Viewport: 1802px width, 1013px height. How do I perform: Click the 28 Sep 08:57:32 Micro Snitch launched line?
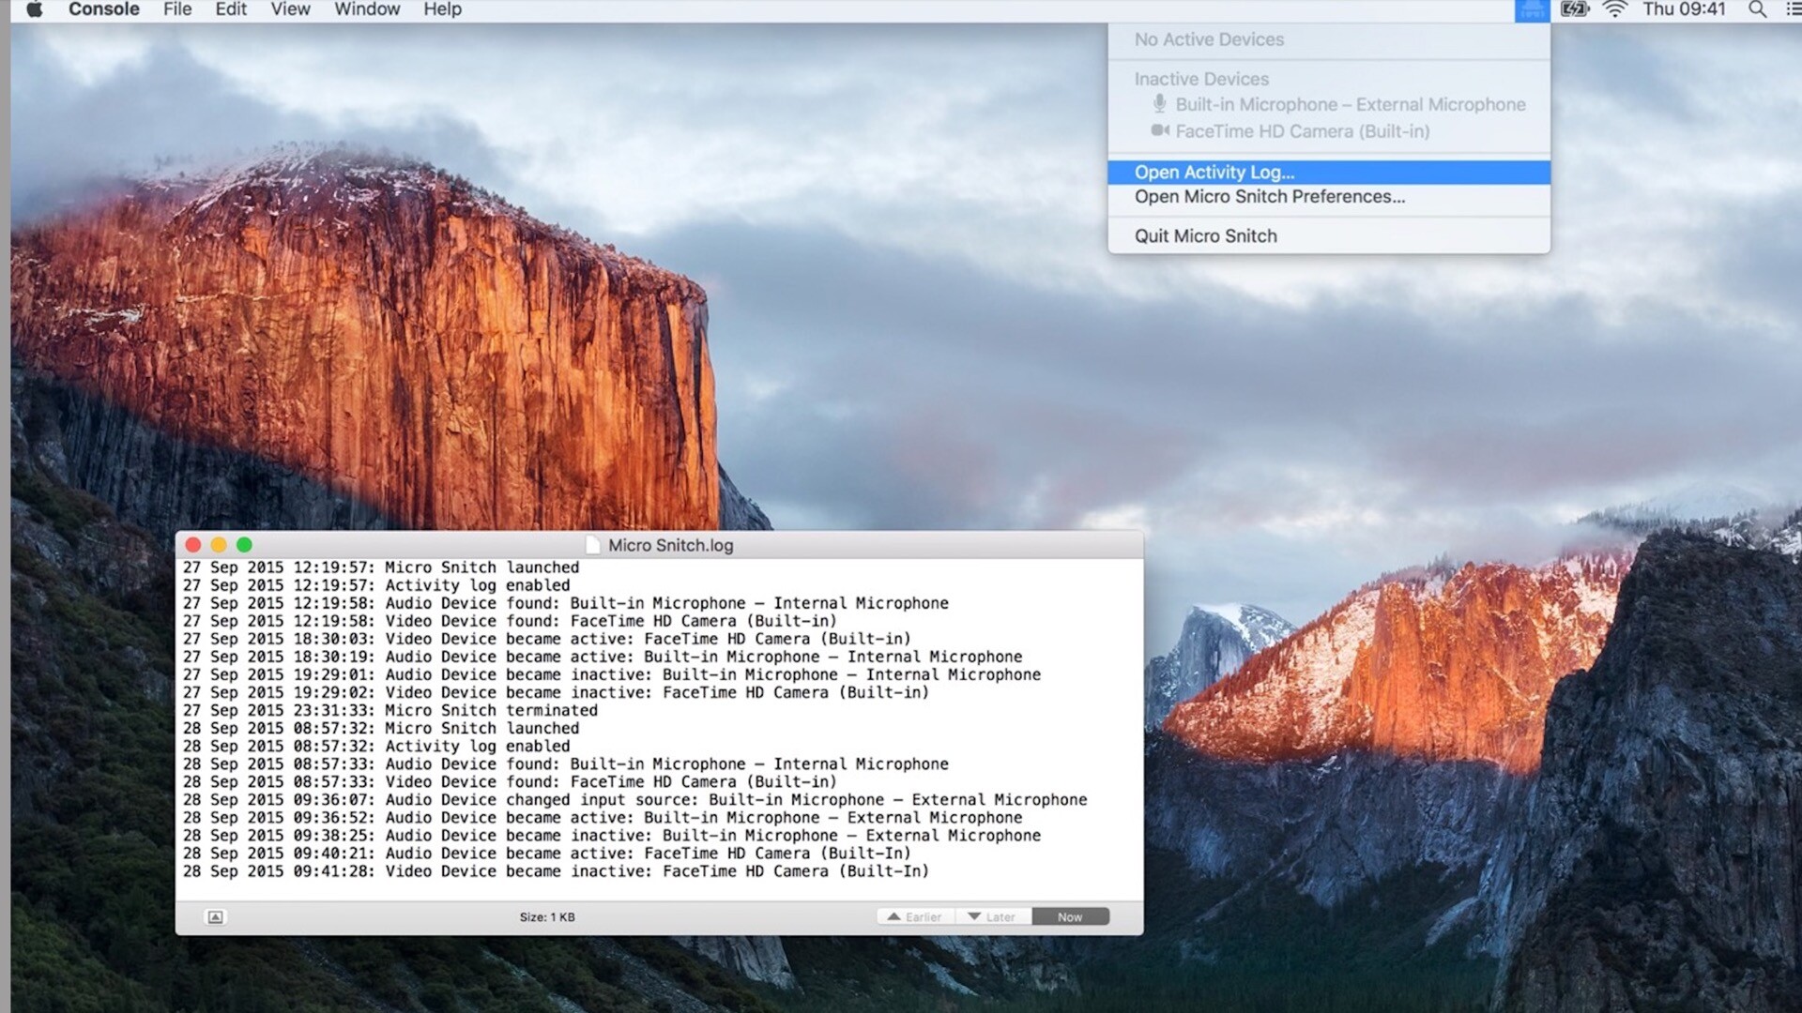(381, 728)
